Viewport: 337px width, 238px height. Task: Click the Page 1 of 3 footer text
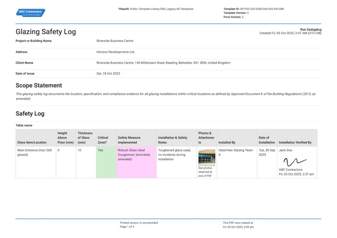127,226
